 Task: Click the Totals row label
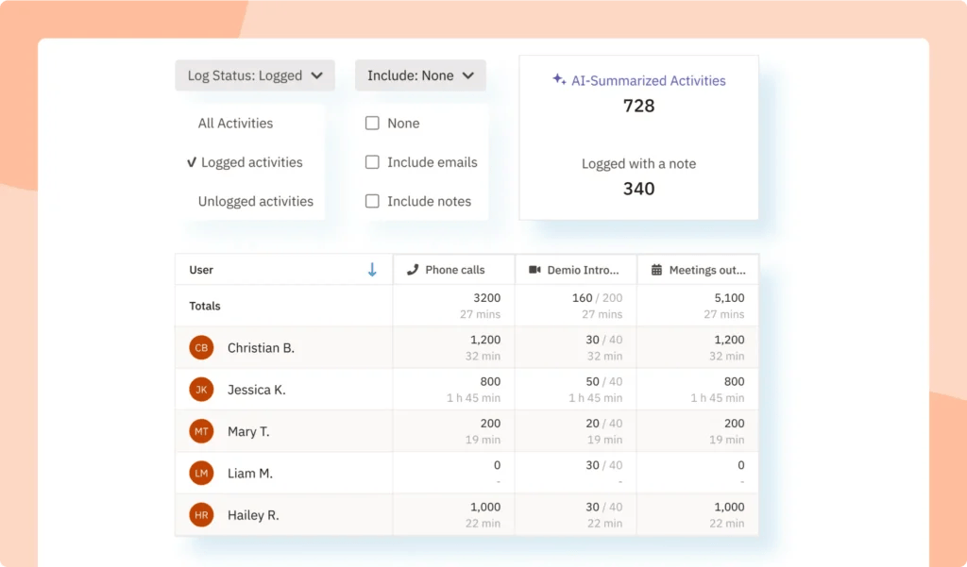(205, 306)
